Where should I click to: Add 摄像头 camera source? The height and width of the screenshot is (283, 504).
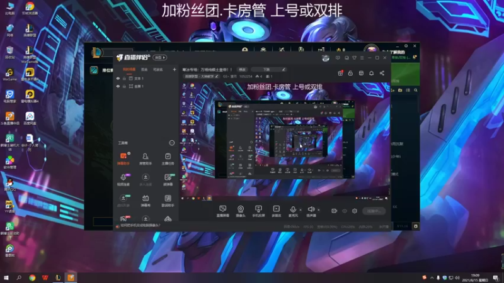click(241, 211)
